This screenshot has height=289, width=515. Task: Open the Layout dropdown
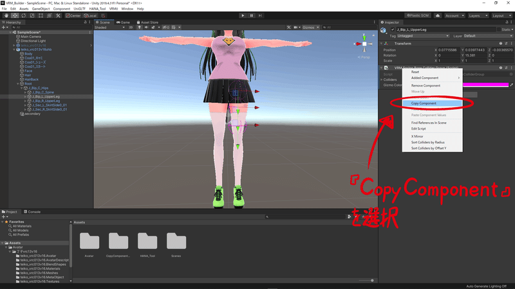tap(501, 15)
